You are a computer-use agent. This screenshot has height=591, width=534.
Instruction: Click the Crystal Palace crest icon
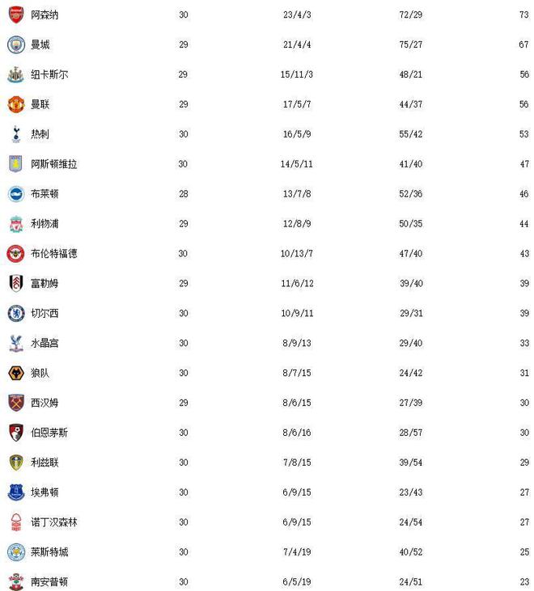point(15,344)
